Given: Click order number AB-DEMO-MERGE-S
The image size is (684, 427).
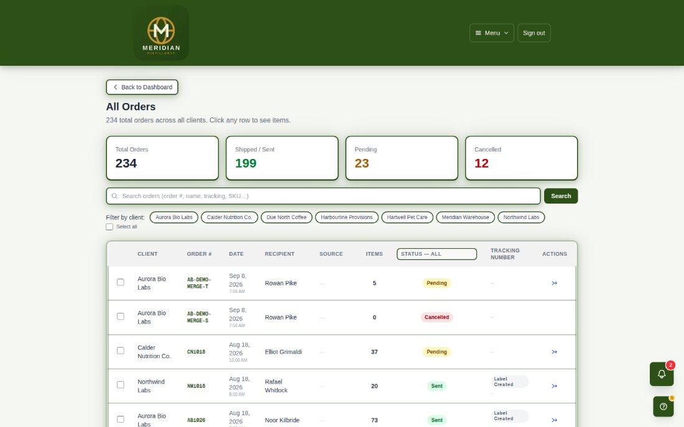Looking at the screenshot, I should click(199, 317).
